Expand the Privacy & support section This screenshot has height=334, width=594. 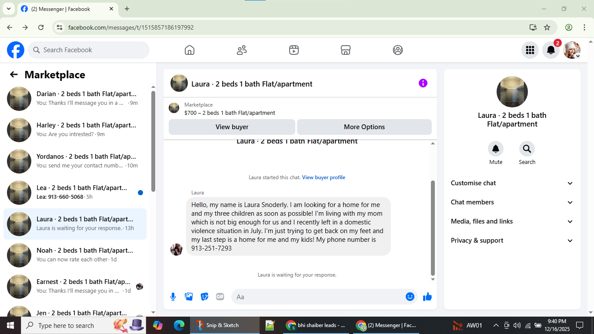512,240
